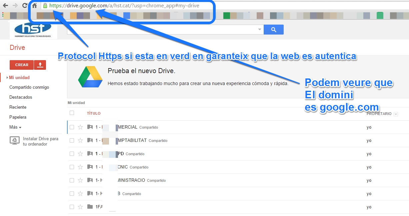Click the shared folder icon of MPTABILITAT row

pyautogui.click(x=90, y=140)
